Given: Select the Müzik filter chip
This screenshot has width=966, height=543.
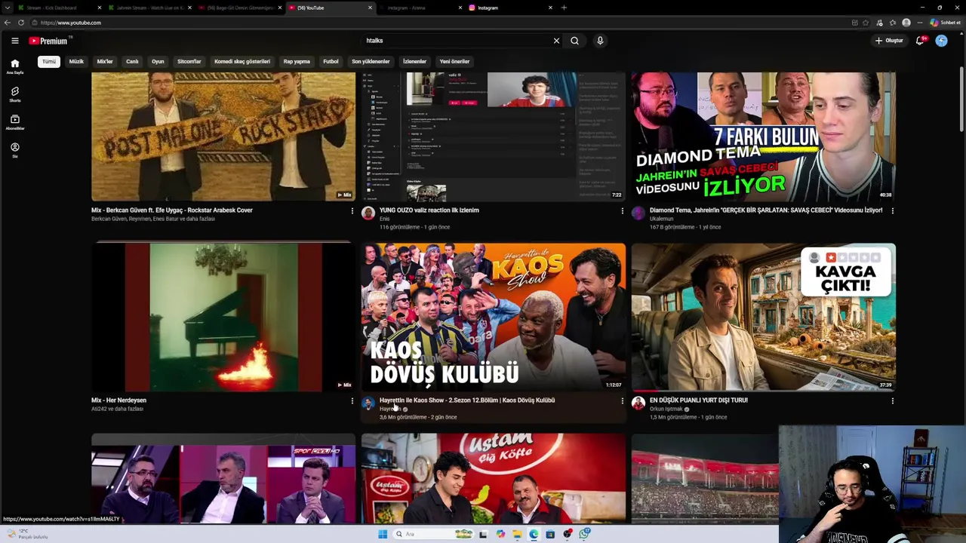Looking at the screenshot, I should pyautogui.click(x=76, y=61).
